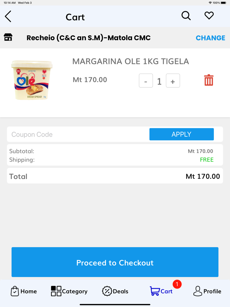Tap the FREE shipping label
Screen dimensions: 230x307
click(x=207, y=160)
